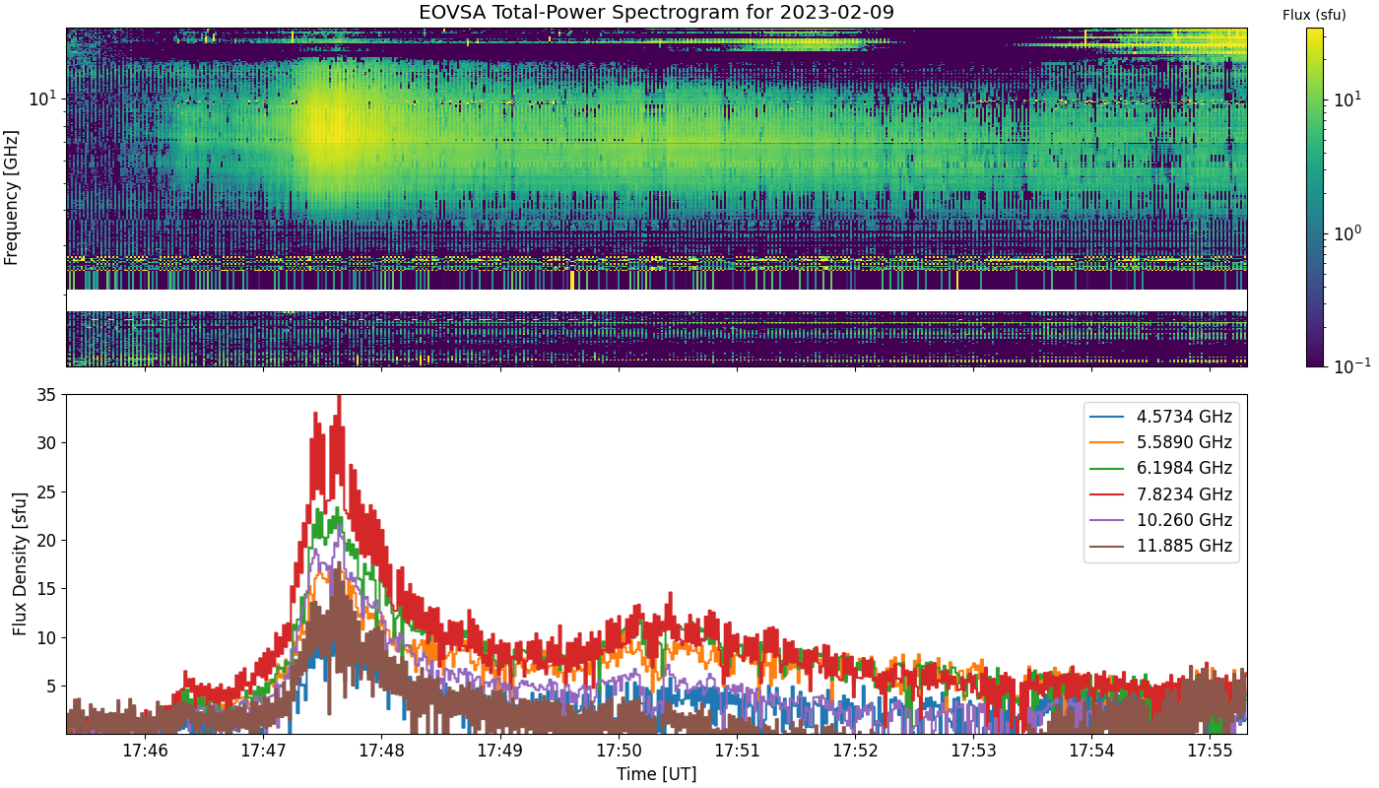This screenshot has width=1379, height=788.
Task: Click the 17:53 time axis tick label
Action: point(973,751)
